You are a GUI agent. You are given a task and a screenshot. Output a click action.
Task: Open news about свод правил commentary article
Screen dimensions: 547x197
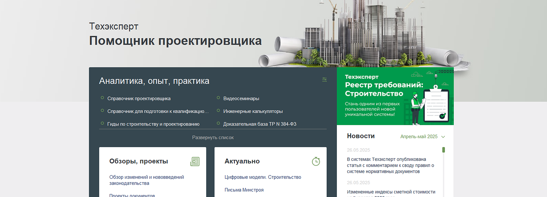390,165
